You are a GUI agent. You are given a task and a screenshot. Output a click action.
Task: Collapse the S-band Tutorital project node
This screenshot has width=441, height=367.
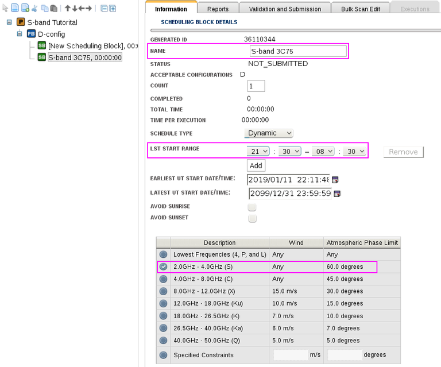9,22
